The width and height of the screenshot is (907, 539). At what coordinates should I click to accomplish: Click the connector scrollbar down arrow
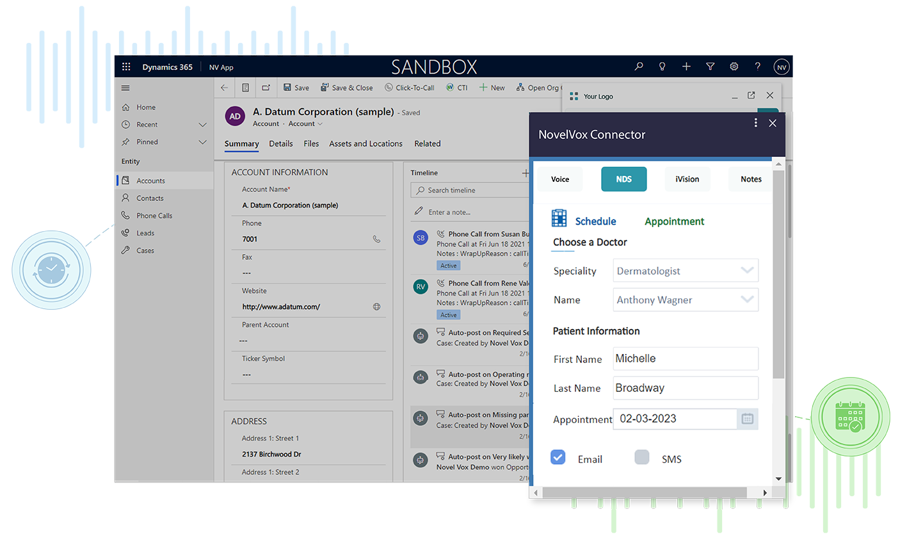(778, 479)
